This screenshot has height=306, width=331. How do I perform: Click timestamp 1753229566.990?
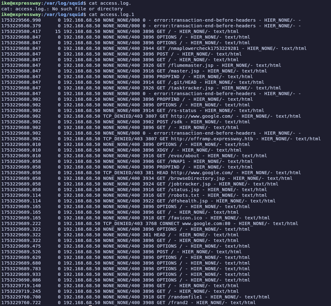(21, 20)
